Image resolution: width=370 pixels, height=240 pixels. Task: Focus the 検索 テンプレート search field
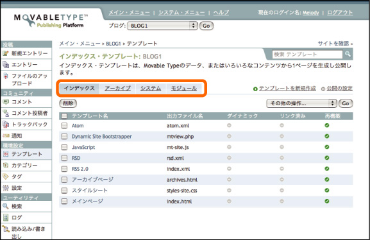click(307, 55)
